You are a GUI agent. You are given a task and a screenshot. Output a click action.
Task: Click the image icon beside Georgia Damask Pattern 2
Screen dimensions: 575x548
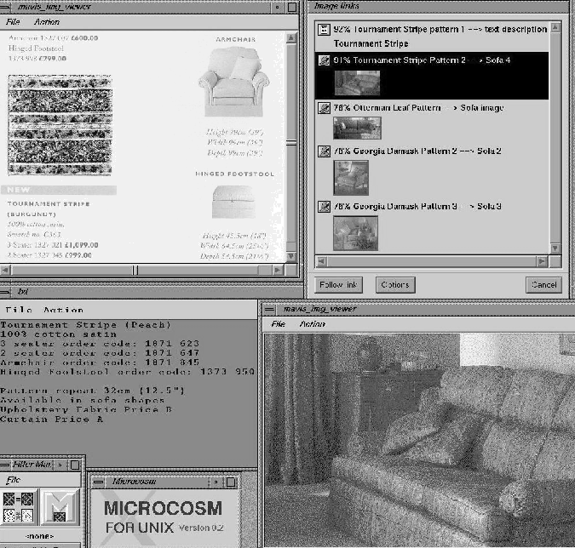[324, 151]
